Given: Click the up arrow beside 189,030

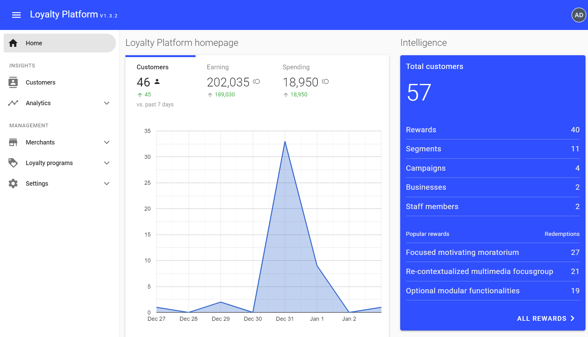Looking at the screenshot, I should [210, 95].
